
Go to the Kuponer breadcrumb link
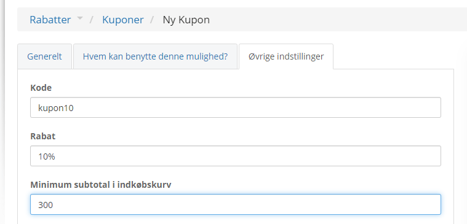tap(122, 20)
